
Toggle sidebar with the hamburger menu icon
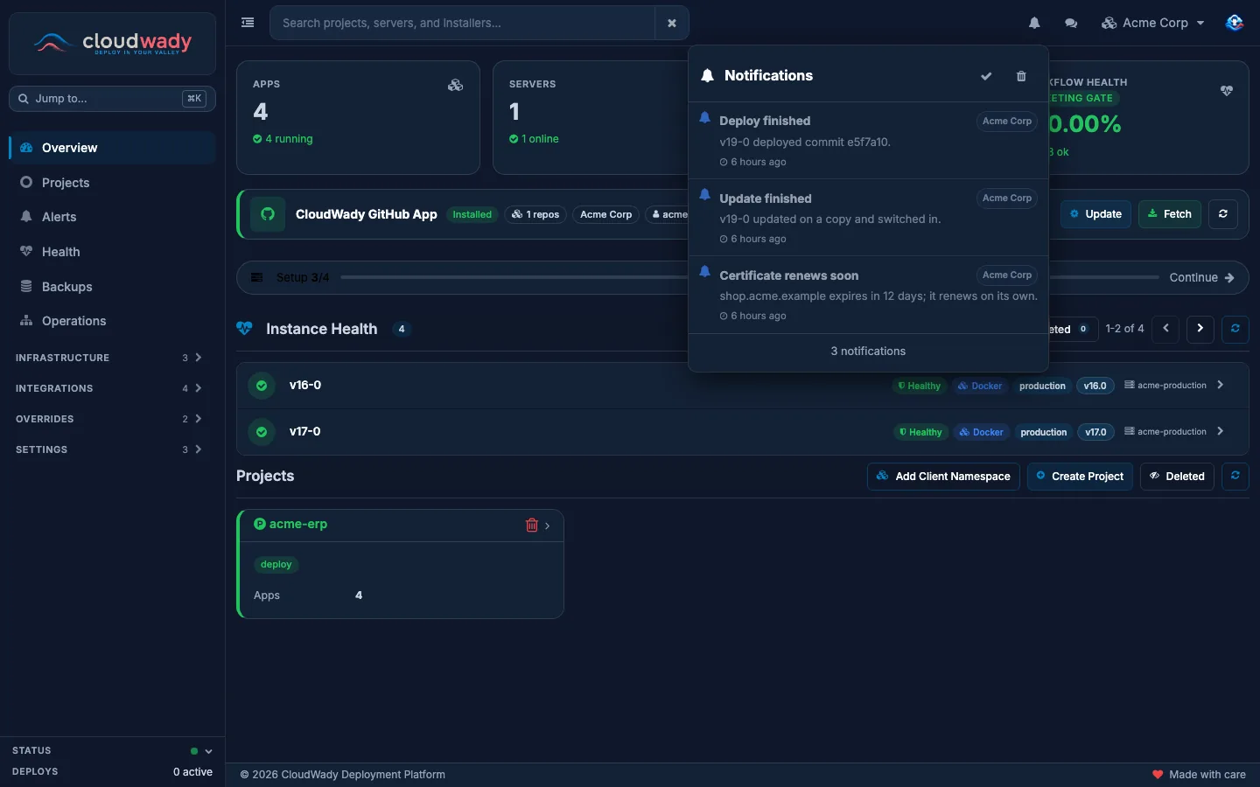pyautogui.click(x=248, y=23)
